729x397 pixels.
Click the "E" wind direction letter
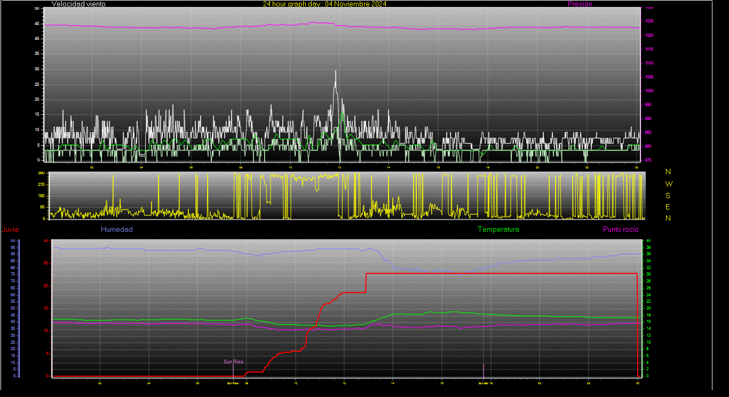[668, 206]
